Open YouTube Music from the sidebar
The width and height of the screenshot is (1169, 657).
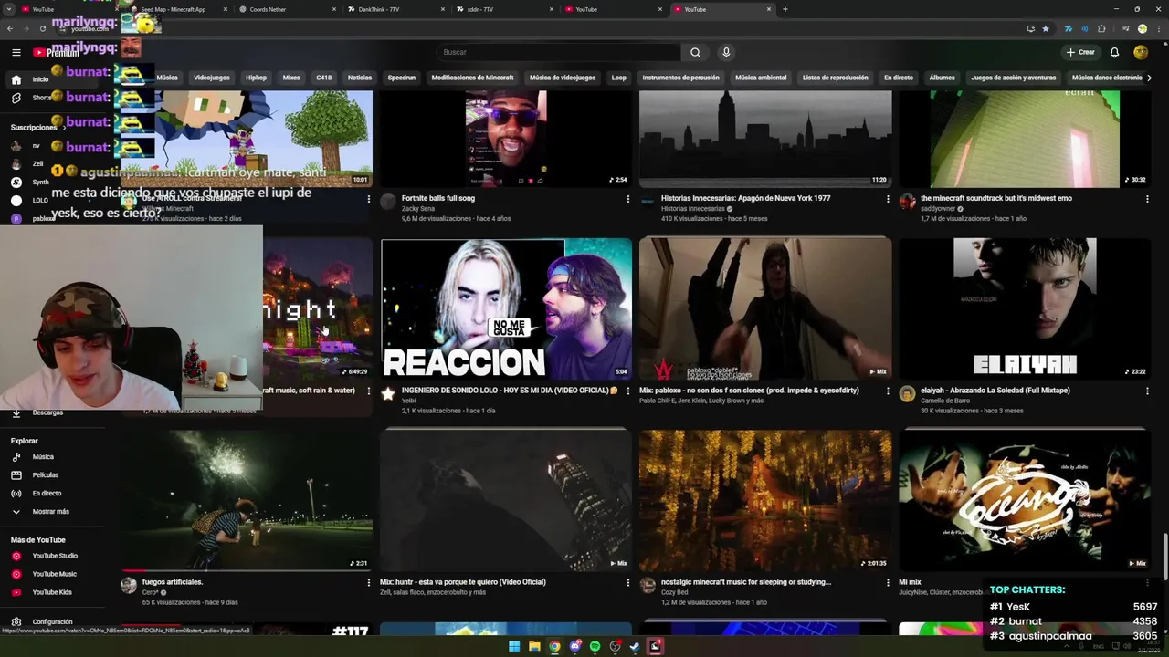pos(55,574)
